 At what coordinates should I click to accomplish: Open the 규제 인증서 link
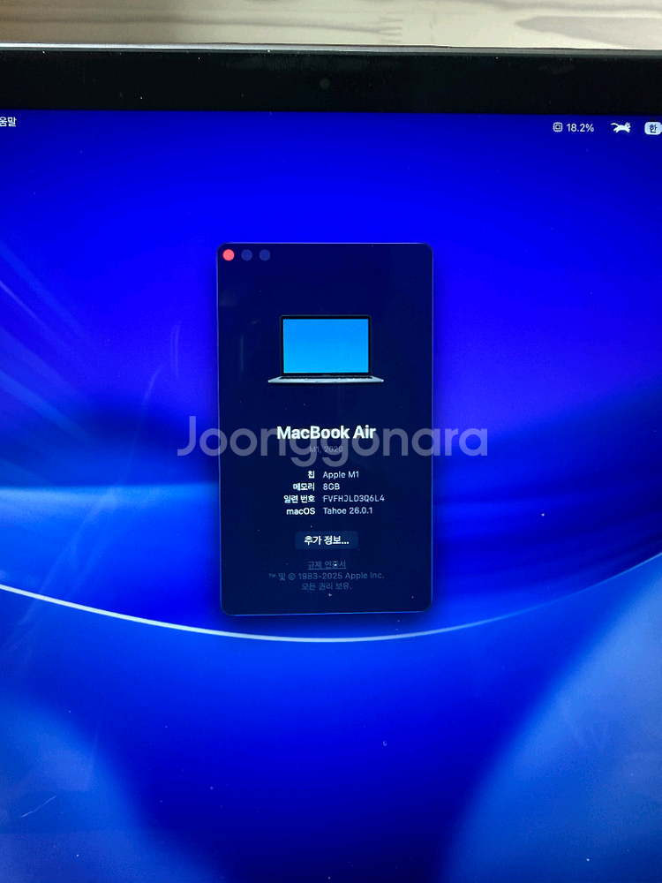point(326,564)
